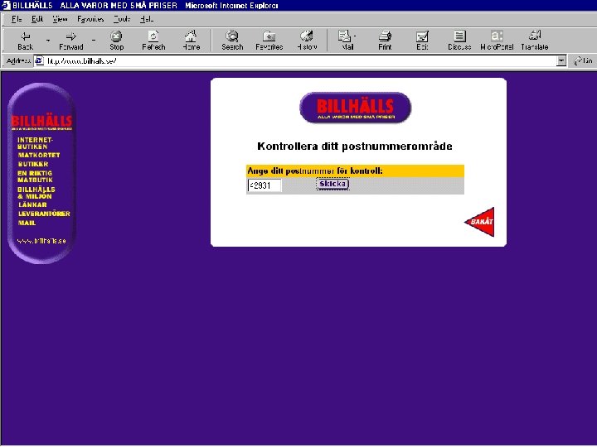
Task: Click the Forward toolbar button
Action: coord(70,41)
